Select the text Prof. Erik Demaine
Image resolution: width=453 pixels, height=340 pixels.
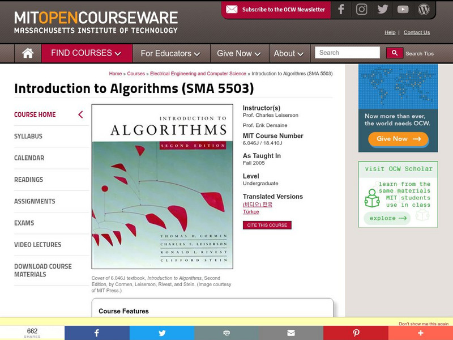tap(265, 125)
